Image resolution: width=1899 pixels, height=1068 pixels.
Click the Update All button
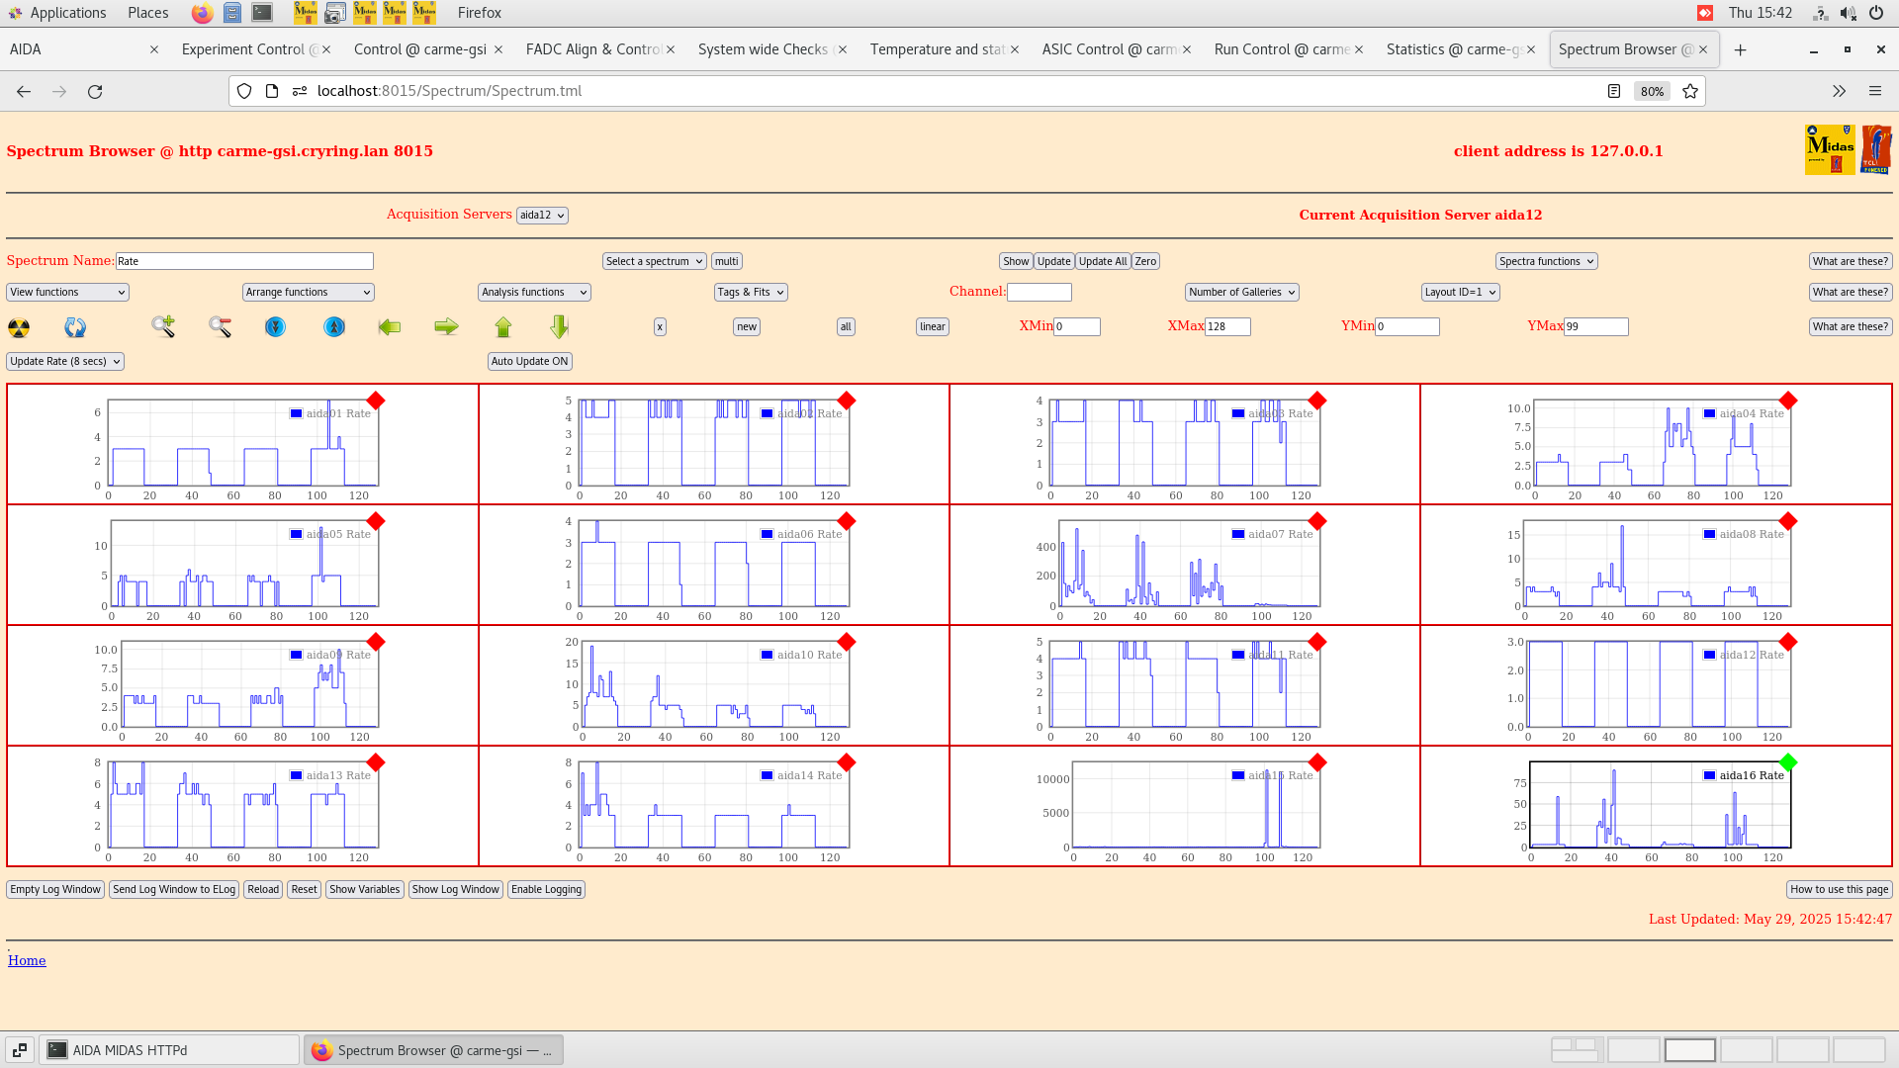pyautogui.click(x=1102, y=261)
